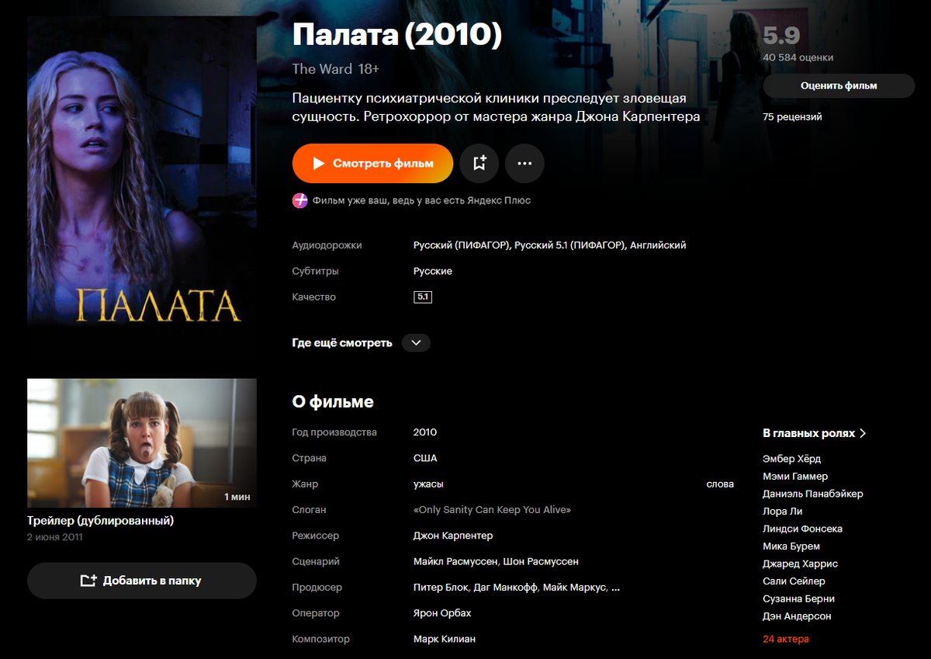
Task: Expand the 'Где ещё смотреть' dropdown
Action: 416,342
